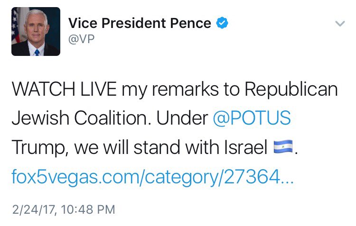Click the word Republican in the tweet

tap(291, 90)
